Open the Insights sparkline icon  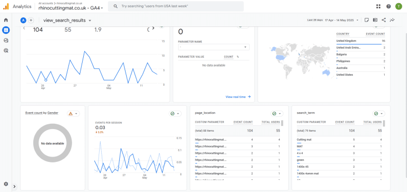(392, 20)
